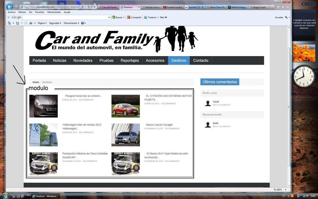Click the browser Forward arrow button

click(16, 7)
